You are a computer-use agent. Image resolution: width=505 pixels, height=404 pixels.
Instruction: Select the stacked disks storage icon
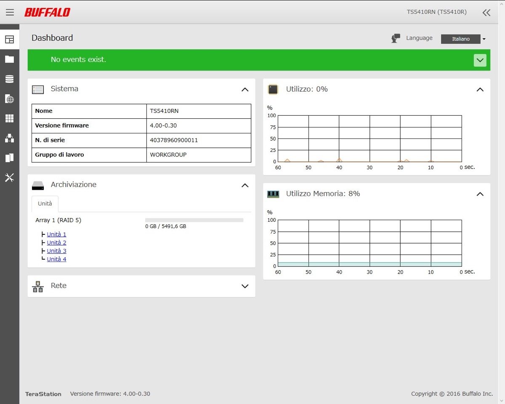click(9, 79)
